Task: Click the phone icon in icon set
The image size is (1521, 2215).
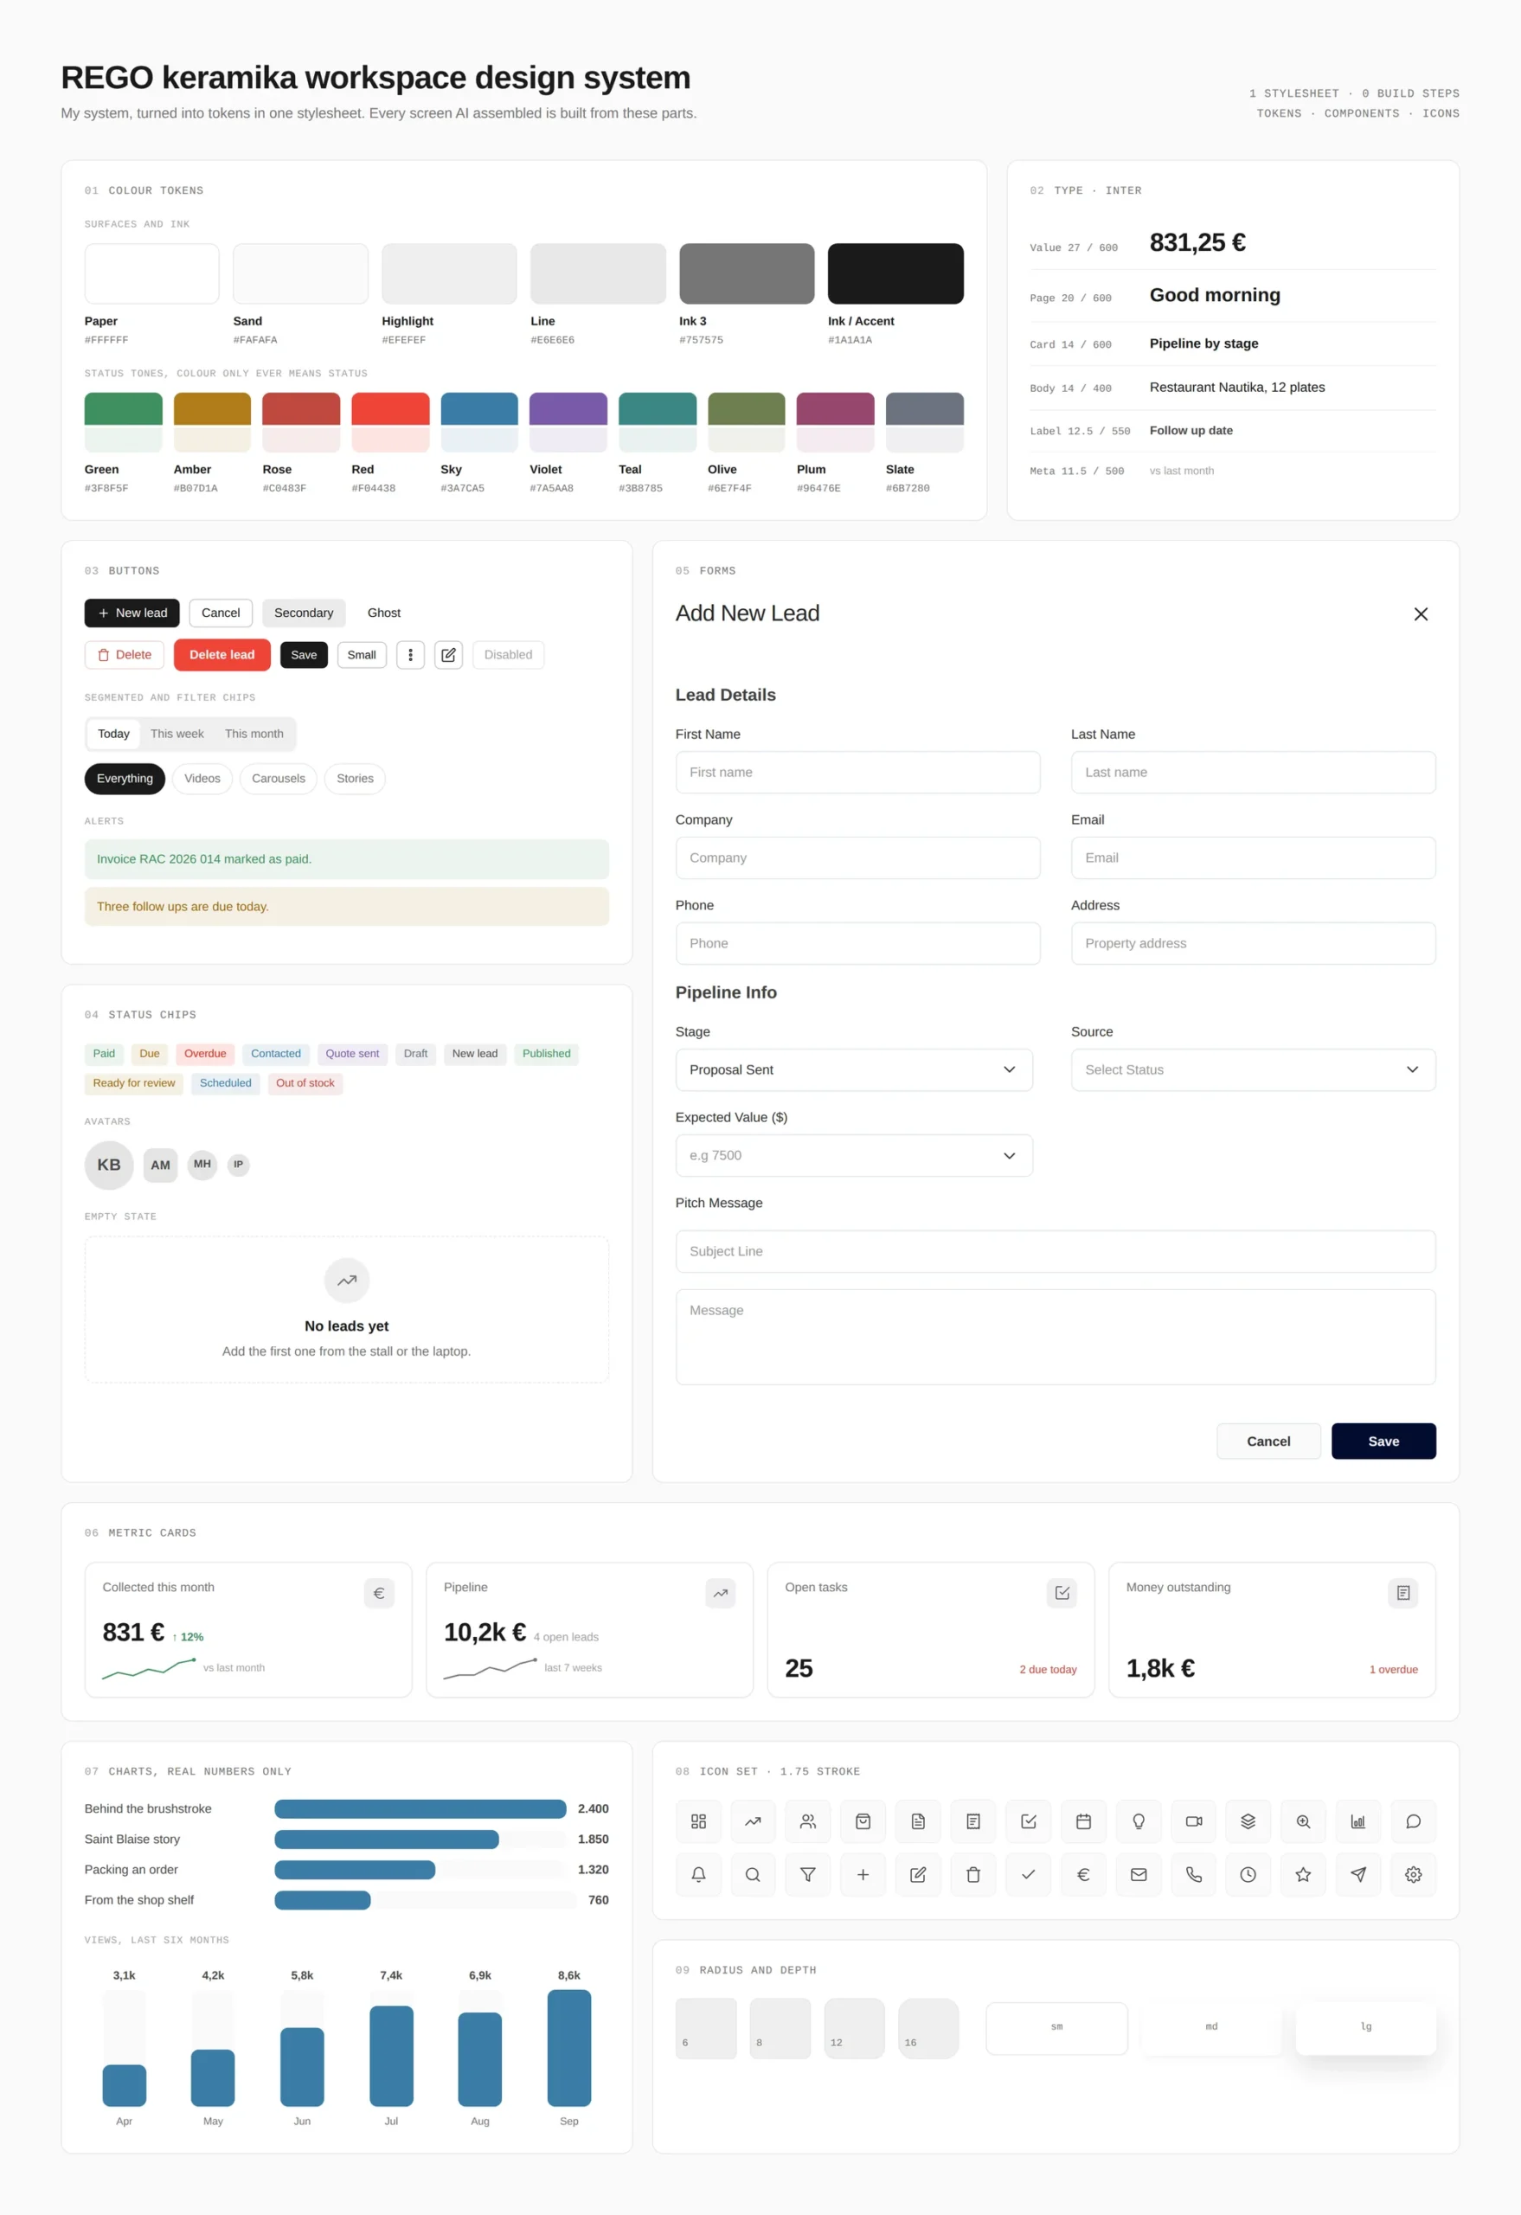Action: [1193, 1875]
